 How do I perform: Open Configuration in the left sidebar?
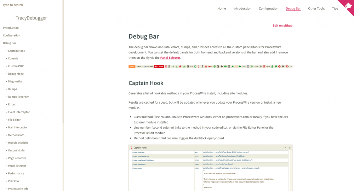(12, 35)
